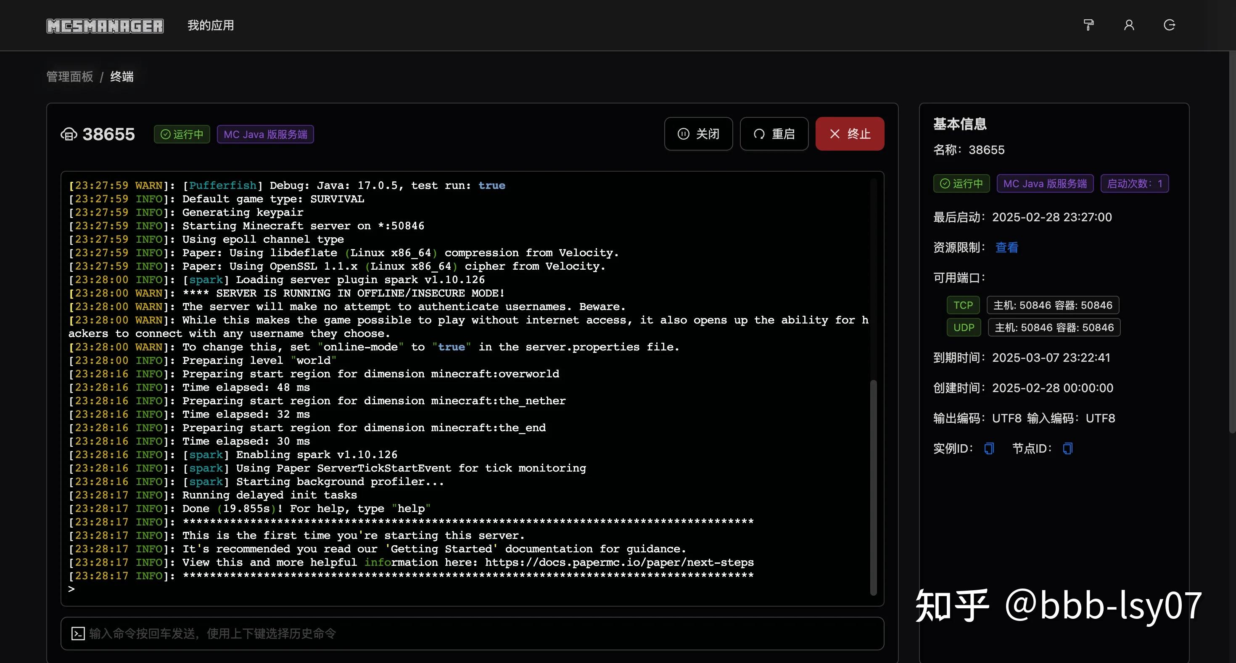Toggle the 运行中 status badge
1236x663 pixels.
point(181,135)
